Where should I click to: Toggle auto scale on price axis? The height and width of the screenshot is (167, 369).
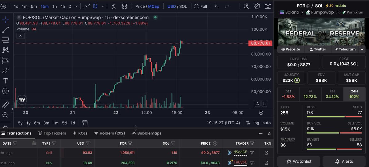point(266,123)
